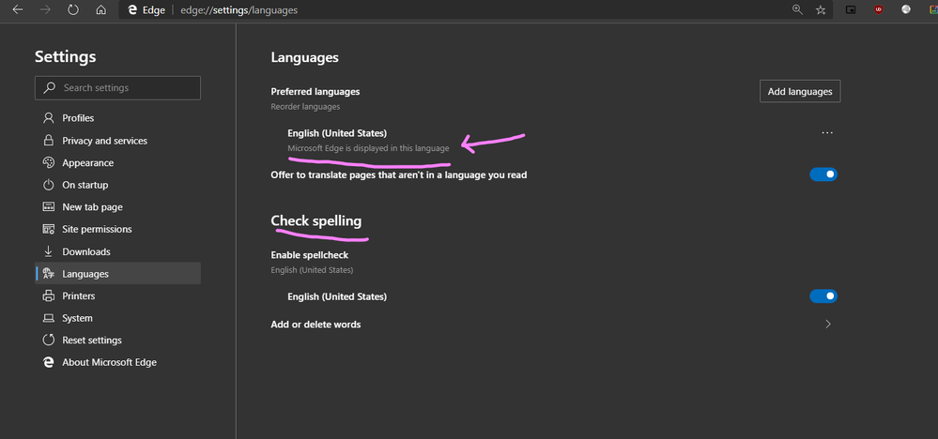Image resolution: width=938 pixels, height=439 pixels.
Task: Click the gray sphere extension icon
Action: (x=906, y=9)
